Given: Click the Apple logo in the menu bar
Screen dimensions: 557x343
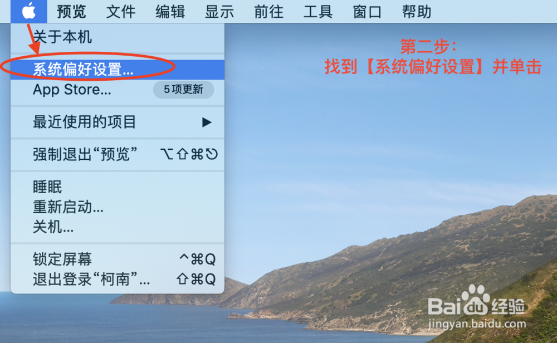Looking at the screenshot, I should pos(28,11).
